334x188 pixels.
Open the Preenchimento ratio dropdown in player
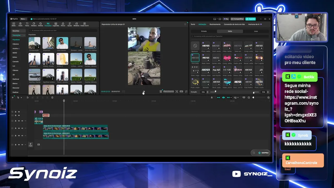click(x=169, y=91)
